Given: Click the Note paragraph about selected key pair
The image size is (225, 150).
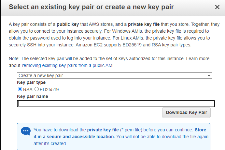Looking at the screenshot, I should [x=107, y=58].
